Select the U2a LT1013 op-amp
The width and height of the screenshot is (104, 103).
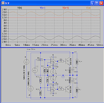tap(53, 61)
